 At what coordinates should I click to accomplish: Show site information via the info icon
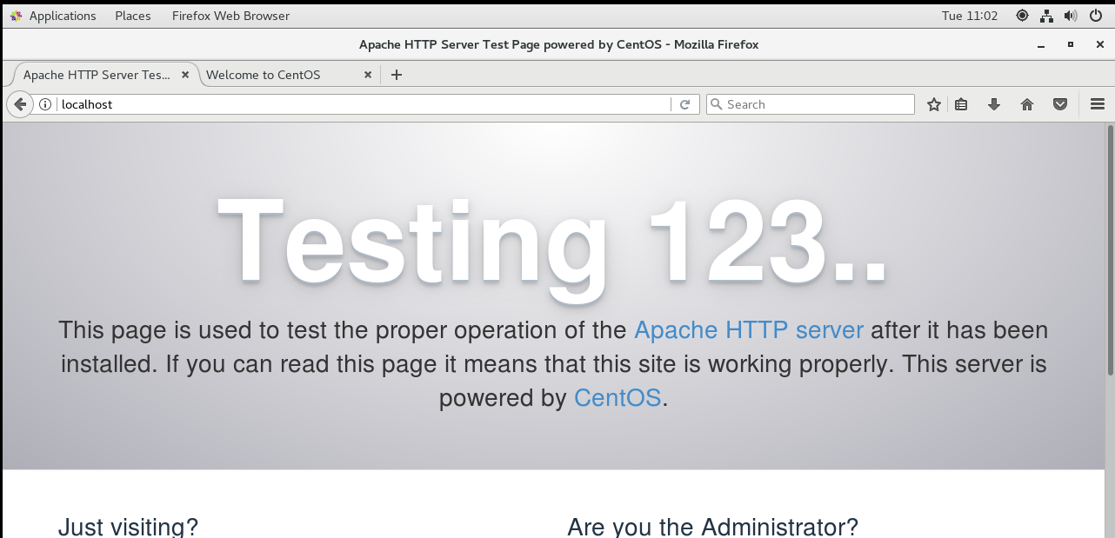[45, 104]
